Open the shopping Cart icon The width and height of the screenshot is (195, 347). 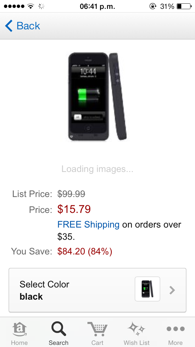97,329
